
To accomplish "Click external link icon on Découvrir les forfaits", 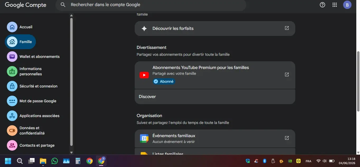I will click(x=287, y=28).
